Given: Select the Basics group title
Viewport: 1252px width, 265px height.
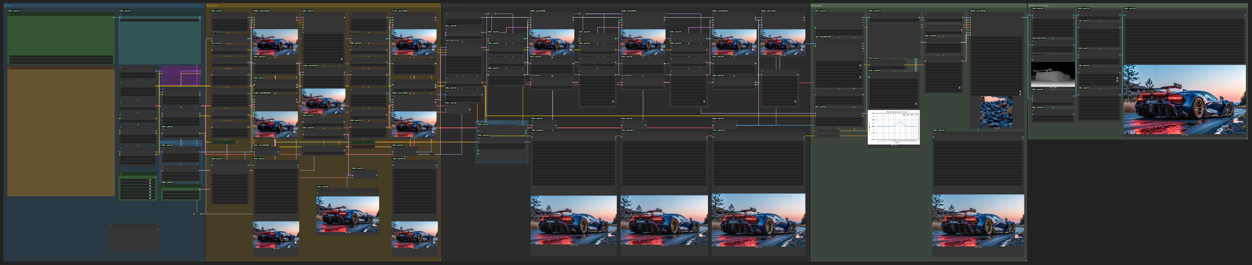Looking at the screenshot, I should (x=9, y=5).
